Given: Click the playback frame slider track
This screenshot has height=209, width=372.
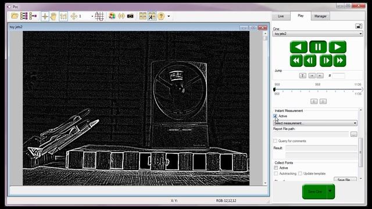Looking at the screenshot, I should (x=318, y=89).
